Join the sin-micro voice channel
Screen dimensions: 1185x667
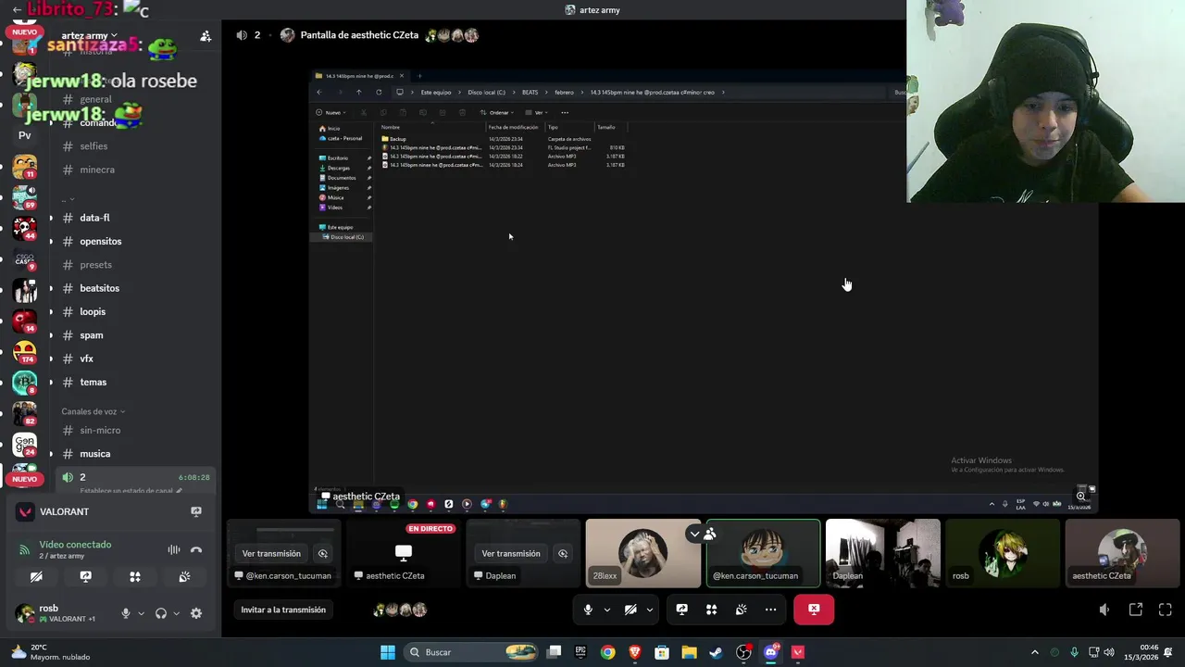(x=100, y=430)
